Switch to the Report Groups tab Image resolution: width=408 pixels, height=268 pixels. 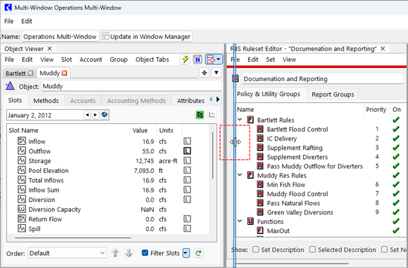[x=333, y=95]
